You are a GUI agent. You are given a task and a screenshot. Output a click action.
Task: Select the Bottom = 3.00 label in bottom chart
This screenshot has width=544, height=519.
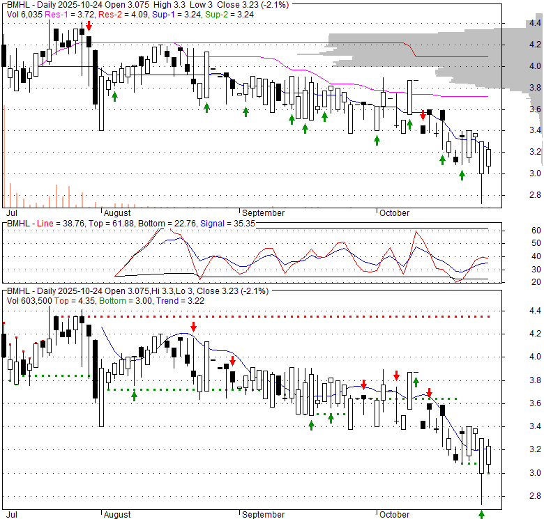coord(126,301)
